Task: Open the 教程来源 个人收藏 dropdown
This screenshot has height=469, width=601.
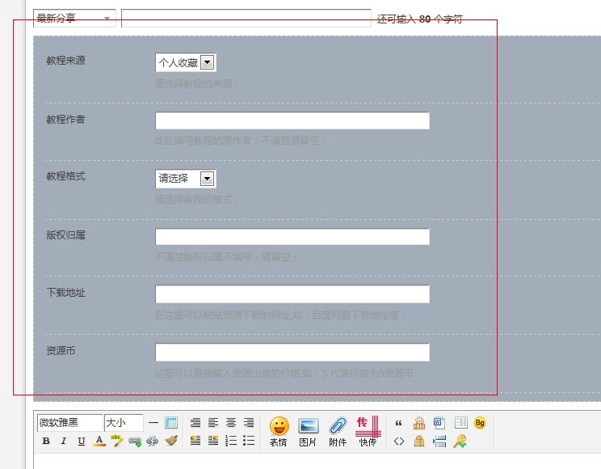Action: 186,62
